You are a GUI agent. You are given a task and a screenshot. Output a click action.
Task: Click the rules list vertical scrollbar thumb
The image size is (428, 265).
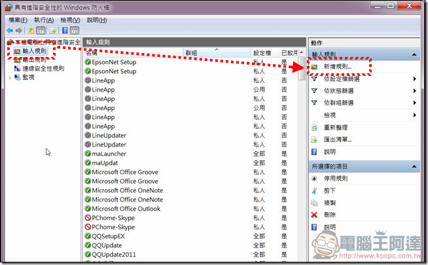tap(302, 68)
